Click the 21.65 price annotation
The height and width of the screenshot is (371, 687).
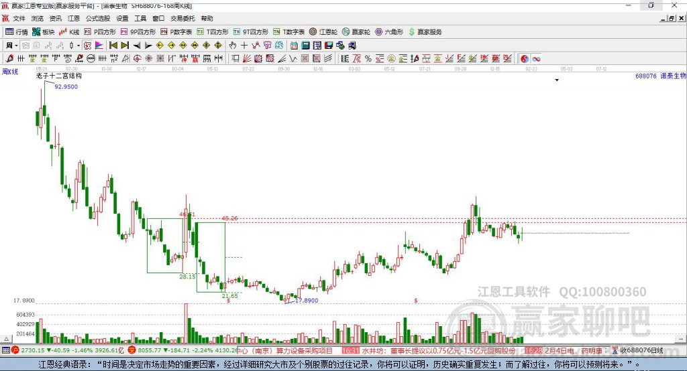pos(229,296)
